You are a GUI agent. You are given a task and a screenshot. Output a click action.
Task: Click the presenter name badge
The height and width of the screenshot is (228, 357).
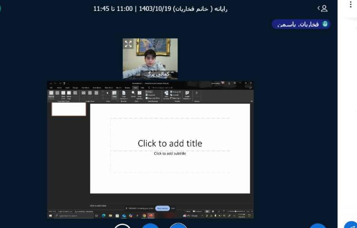(x=301, y=24)
